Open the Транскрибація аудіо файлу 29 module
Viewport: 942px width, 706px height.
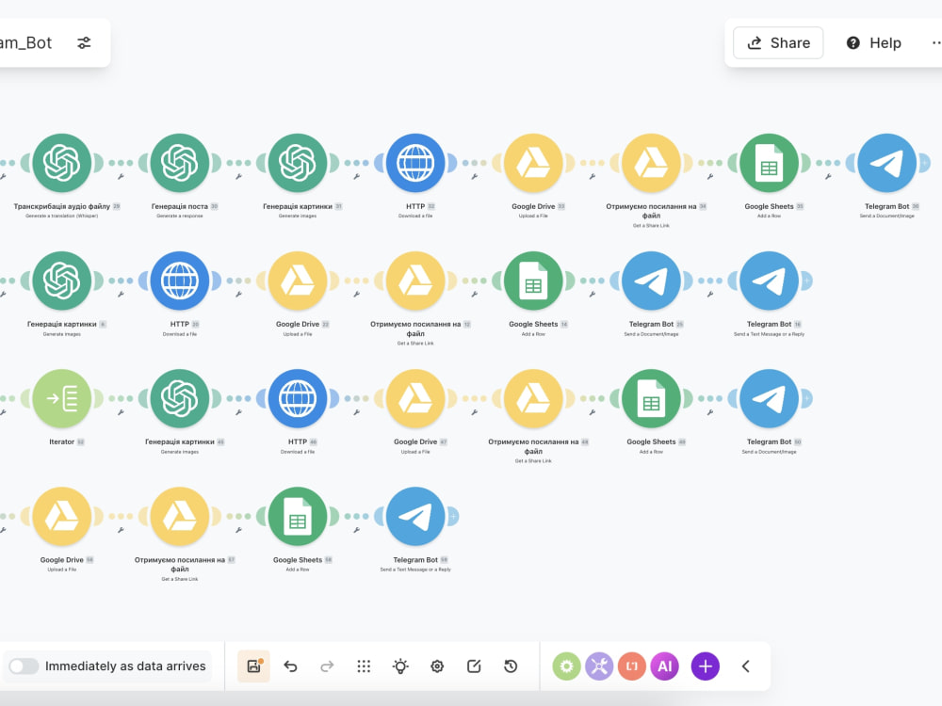62,163
